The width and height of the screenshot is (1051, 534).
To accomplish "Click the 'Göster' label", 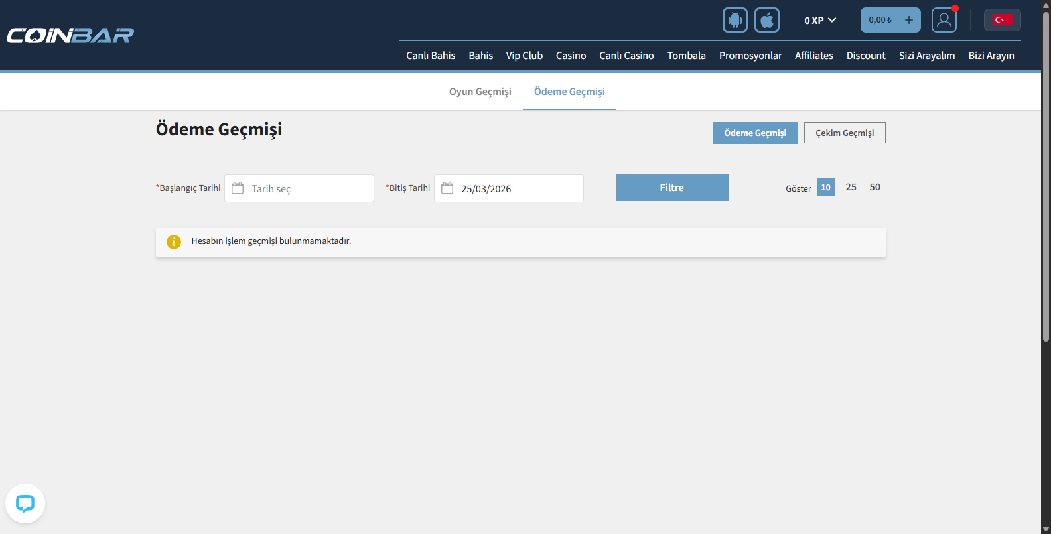I will [798, 188].
